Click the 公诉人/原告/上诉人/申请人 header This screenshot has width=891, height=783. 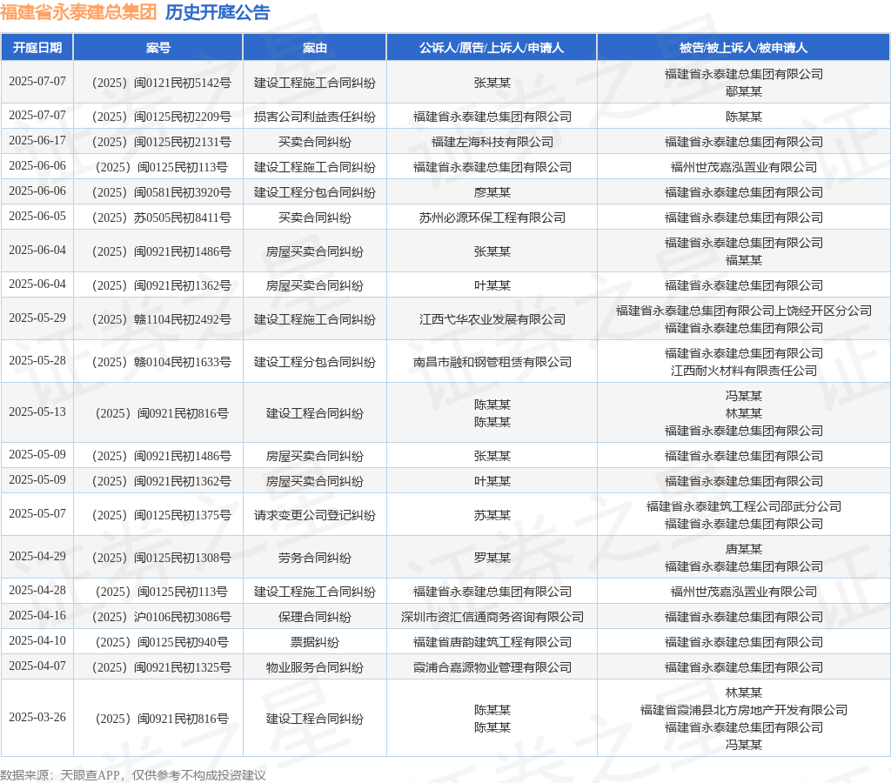click(492, 48)
